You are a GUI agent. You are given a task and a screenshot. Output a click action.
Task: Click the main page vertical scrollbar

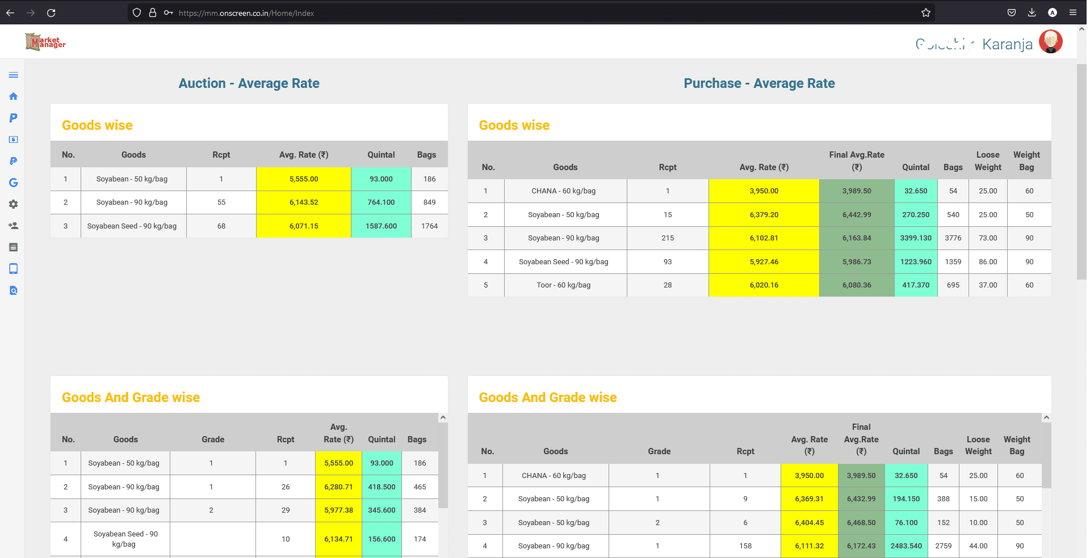click(x=1081, y=171)
